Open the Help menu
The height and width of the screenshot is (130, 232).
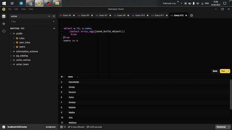[x=31, y=9]
